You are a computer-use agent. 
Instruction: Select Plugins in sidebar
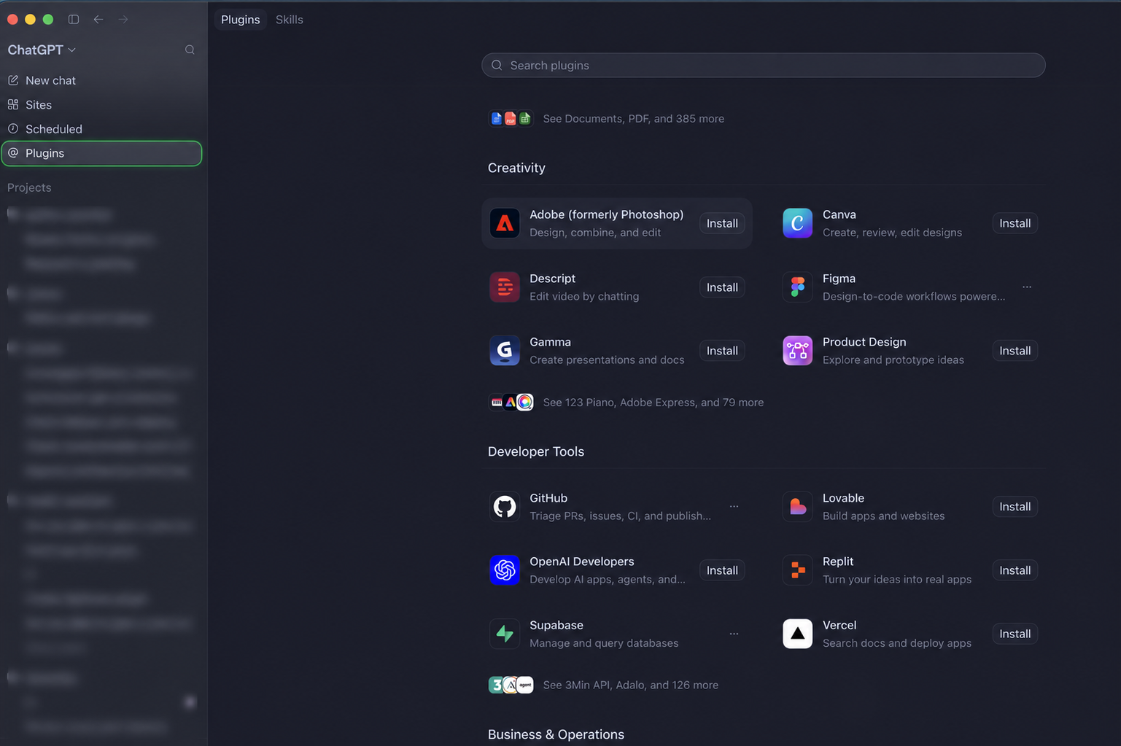[x=102, y=153]
